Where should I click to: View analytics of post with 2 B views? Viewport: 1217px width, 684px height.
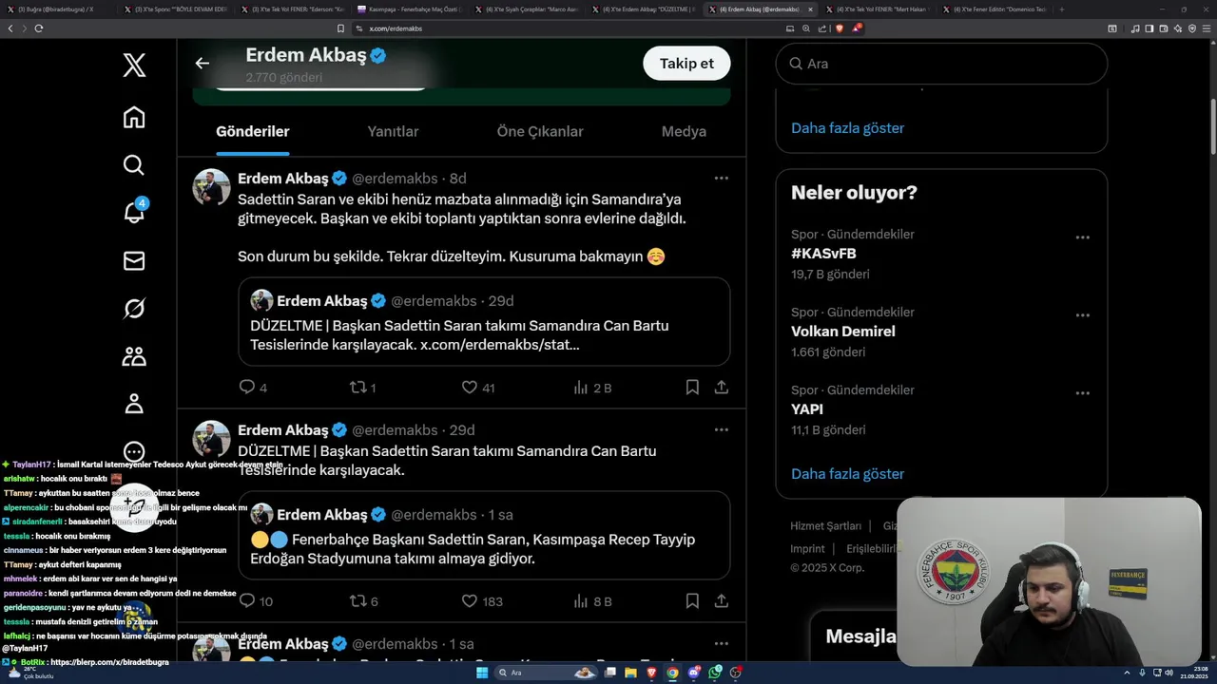tap(581, 388)
